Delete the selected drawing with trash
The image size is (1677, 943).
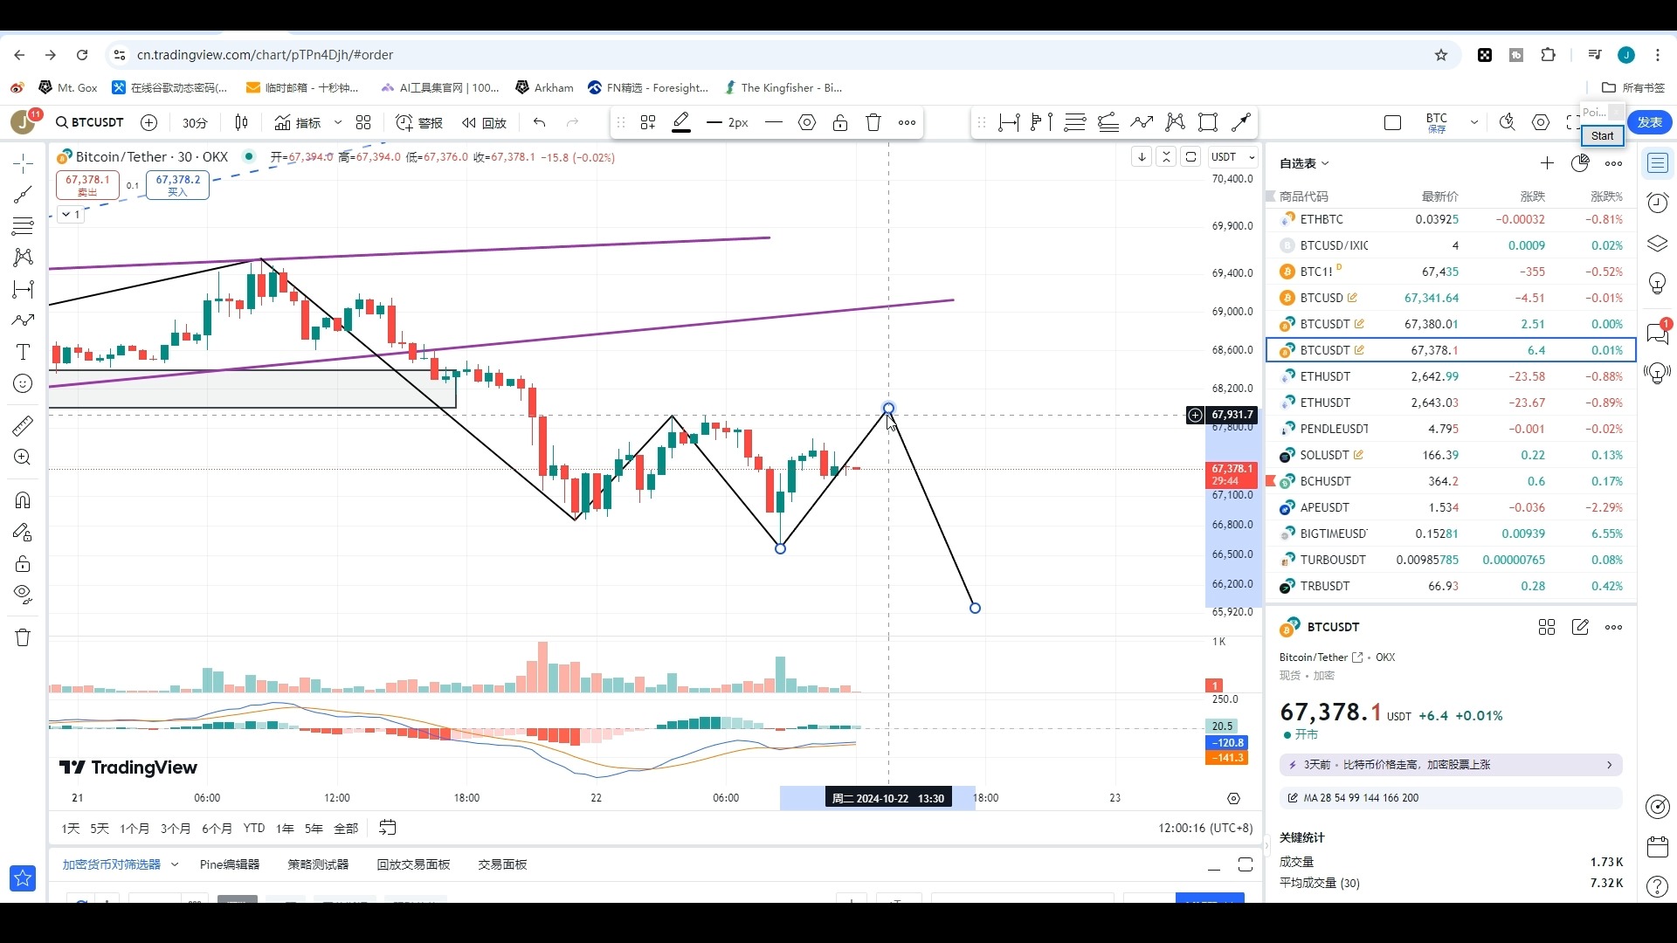click(x=873, y=122)
